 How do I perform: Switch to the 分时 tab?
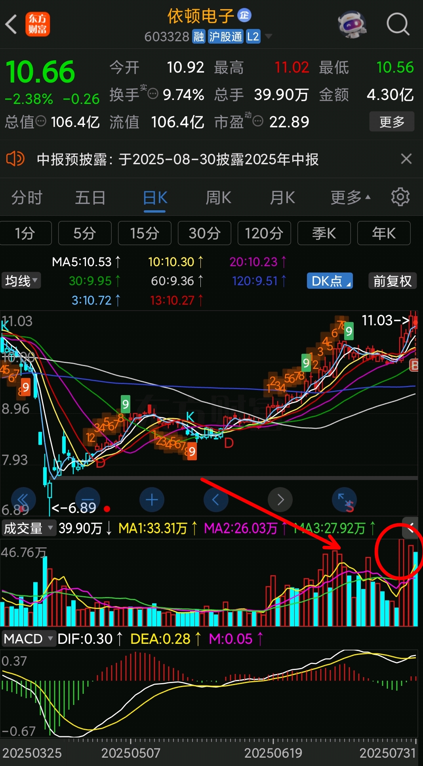[x=27, y=198]
